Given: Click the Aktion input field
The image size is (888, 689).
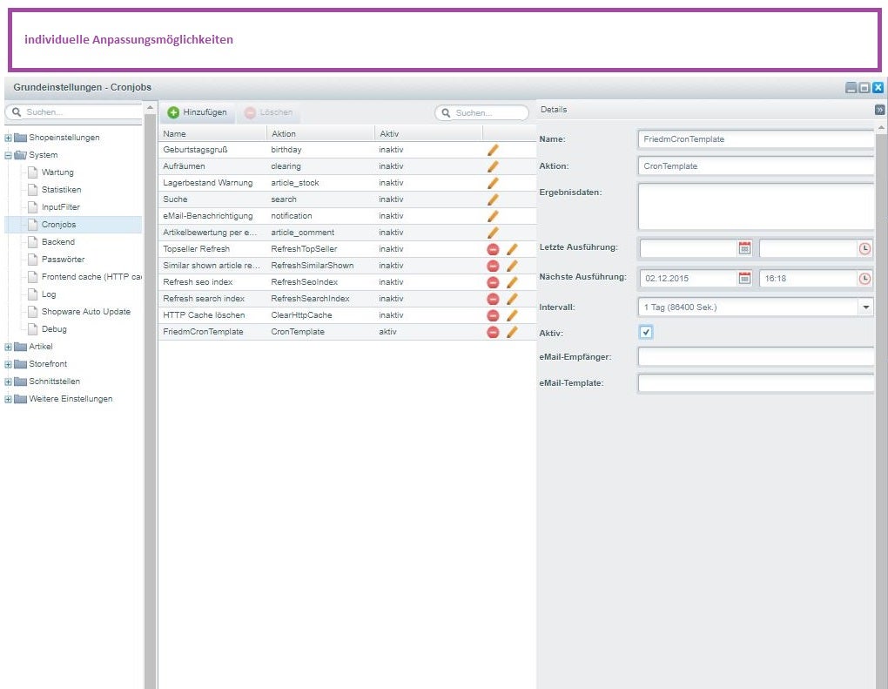Looking at the screenshot, I should click(756, 166).
